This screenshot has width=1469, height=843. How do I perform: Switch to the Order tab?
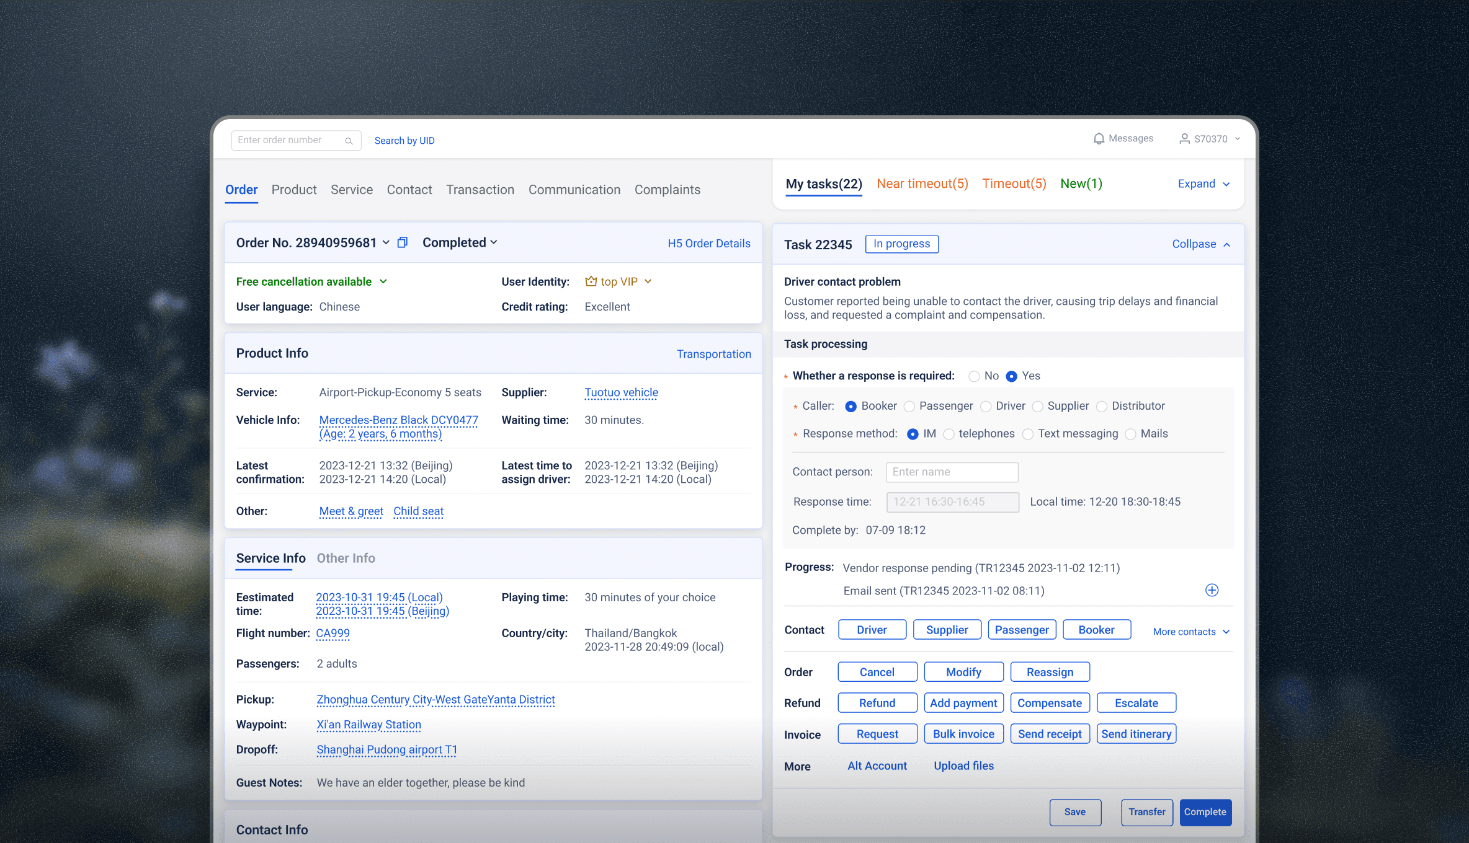[x=241, y=190]
